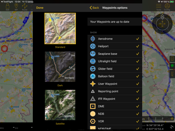
Task: Open the Edit lock tool
Action: 8,7
